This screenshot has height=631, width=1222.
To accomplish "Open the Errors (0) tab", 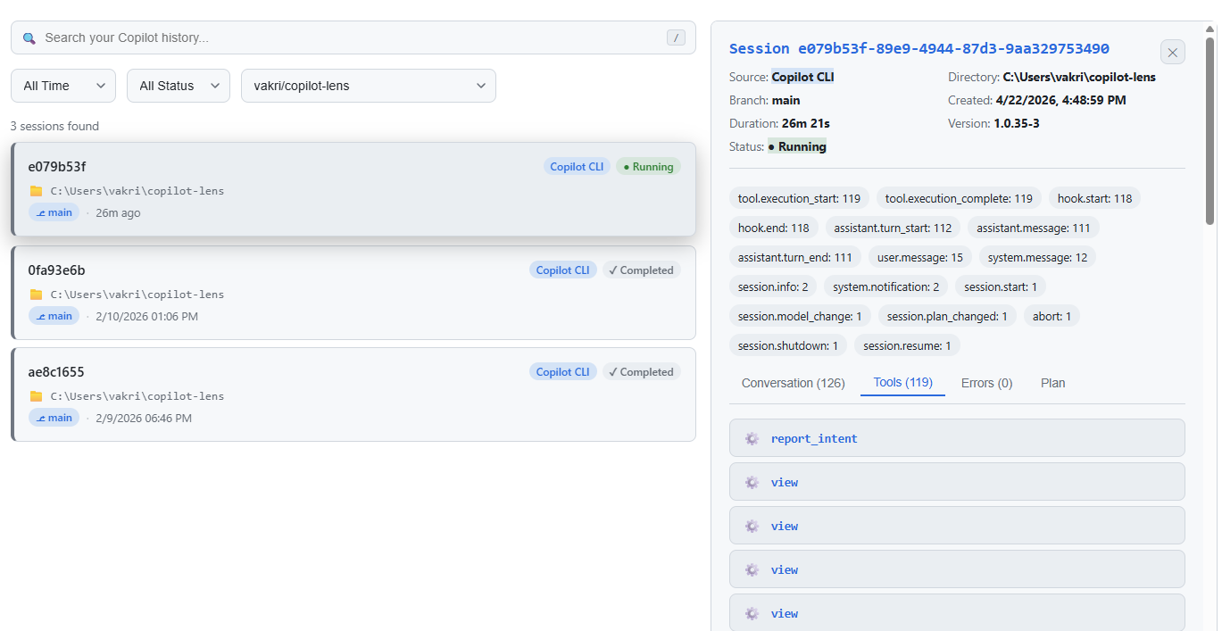I will tap(986, 383).
